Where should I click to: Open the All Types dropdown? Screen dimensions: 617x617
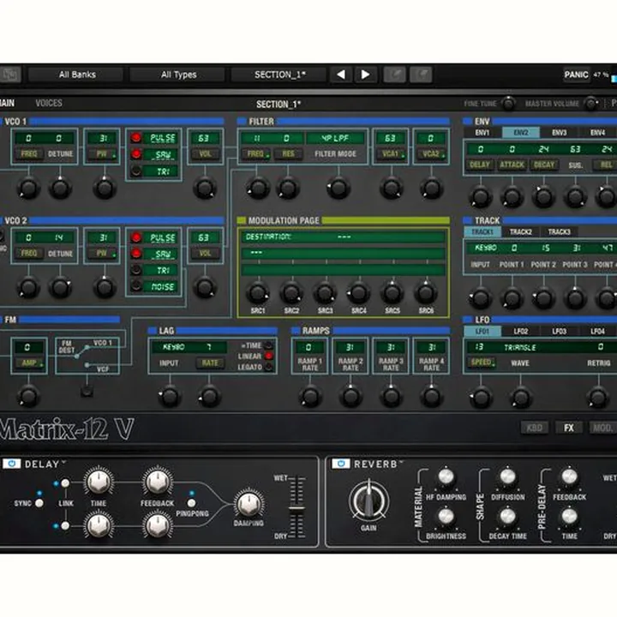coord(178,75)
